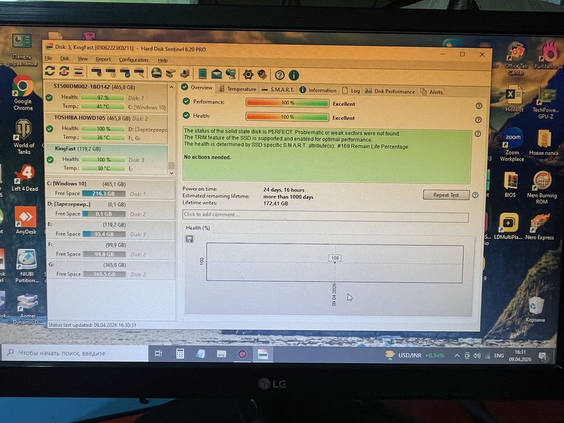Viewport: 564px width, 423px height.
Task: Click help icon next to green status text box
Action: (478, 134)
